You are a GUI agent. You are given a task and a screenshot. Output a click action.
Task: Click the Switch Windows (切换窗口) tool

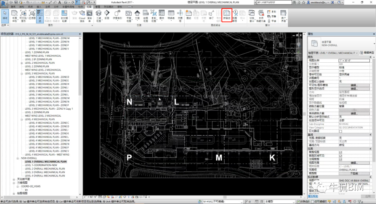pyautogui.click(x=252, y=16)
